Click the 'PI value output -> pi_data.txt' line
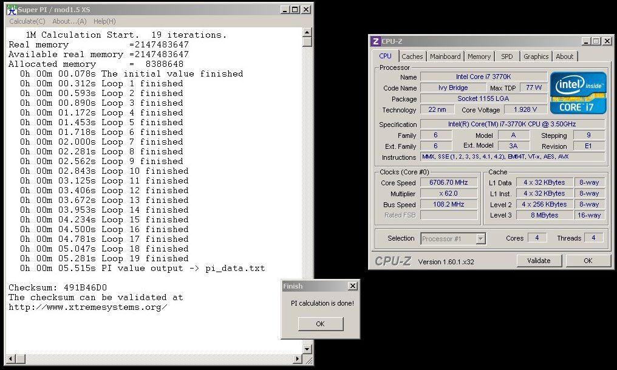Image resolution: width=617 pixels, height=370 pixels. (143, 269)
